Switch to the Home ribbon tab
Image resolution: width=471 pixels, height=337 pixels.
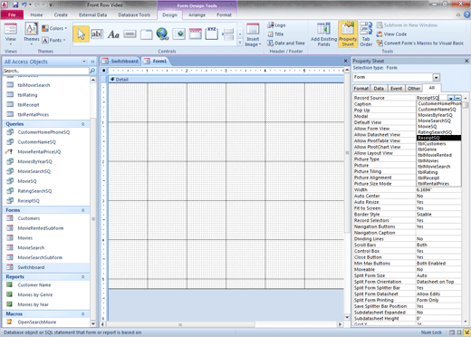pos(36,14)
